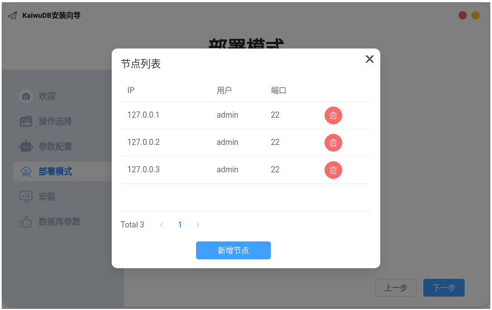Switch to the 参数配置 step
Screen dimensions: 492x310
point(55,147)
